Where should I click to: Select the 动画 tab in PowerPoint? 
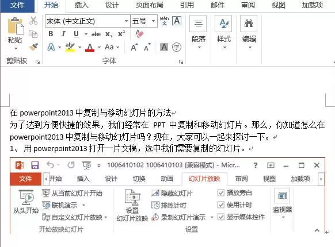(167, 179)
